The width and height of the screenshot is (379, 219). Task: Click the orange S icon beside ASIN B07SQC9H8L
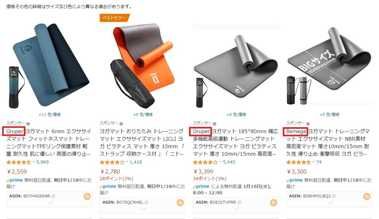tap(180, 203)
